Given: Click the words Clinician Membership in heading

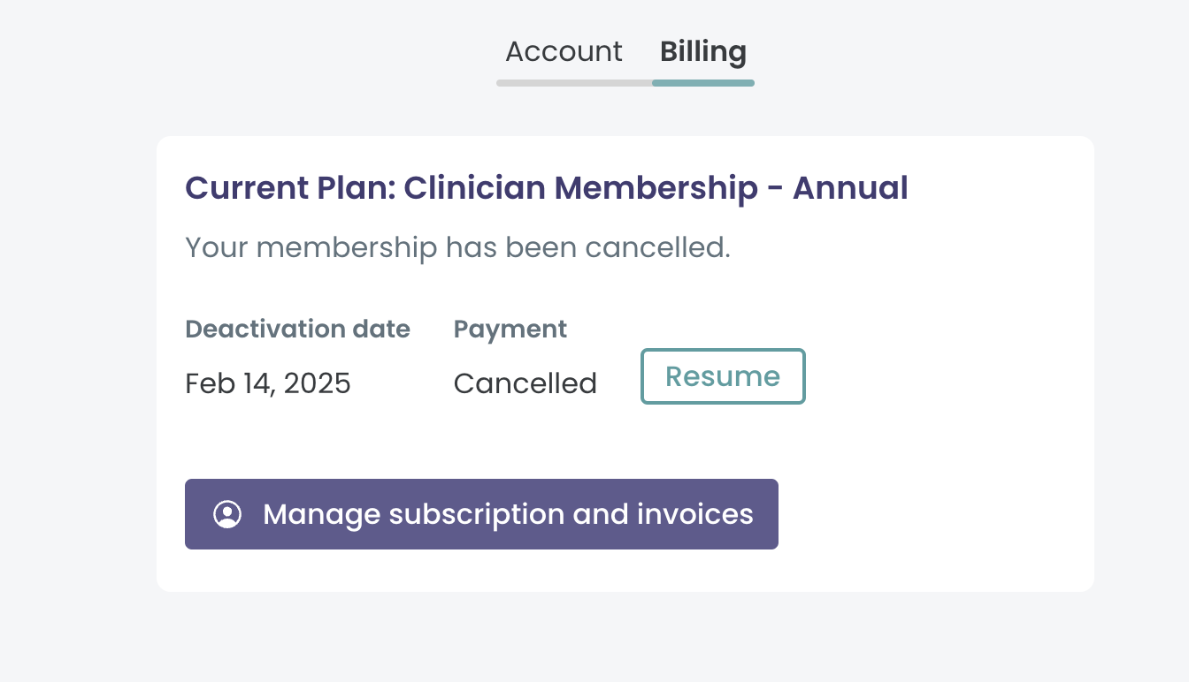Looking at the screenshot, I should (x=580, y=188).
